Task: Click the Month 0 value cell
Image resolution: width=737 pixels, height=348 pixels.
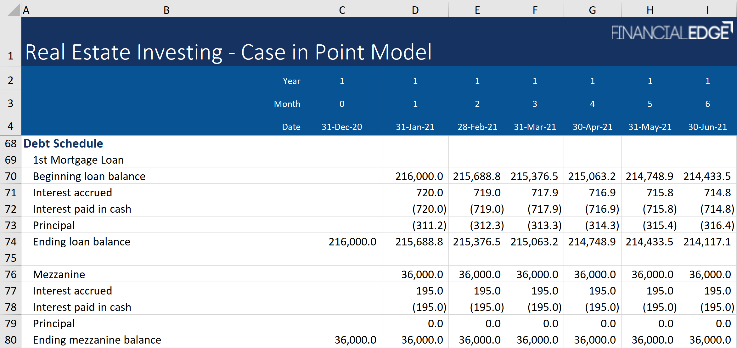Action: coord(341,104)
